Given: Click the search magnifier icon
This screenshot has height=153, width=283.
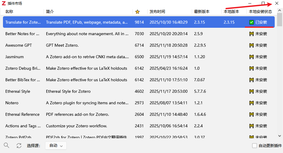Looking at the screenshot, I should coord(6,145).
